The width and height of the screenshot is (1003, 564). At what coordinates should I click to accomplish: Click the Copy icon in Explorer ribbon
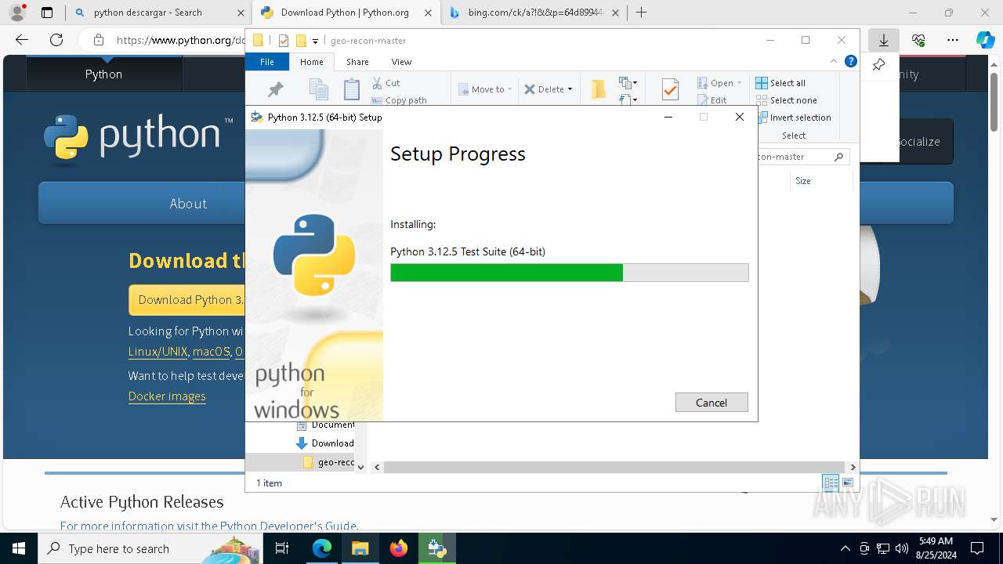(x=318, y=89)
